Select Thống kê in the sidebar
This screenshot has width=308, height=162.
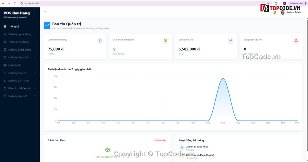[x=14, y=27]
